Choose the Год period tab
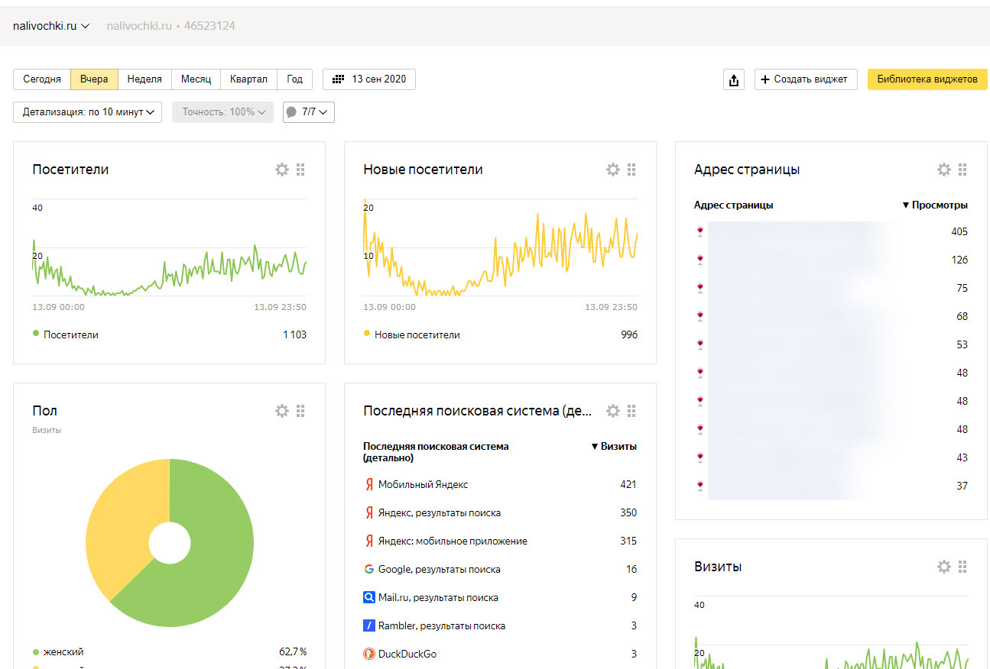 [x=294, y=79]
